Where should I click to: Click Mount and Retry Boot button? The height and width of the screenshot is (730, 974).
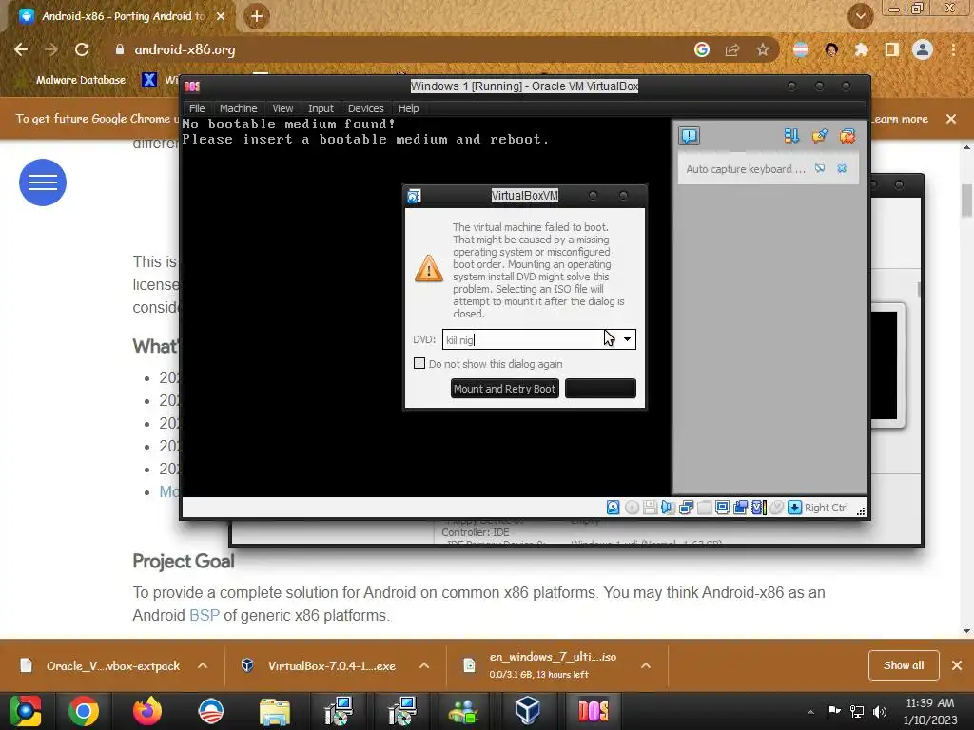504,389
